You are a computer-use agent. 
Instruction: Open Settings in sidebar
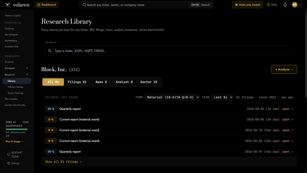(x=13, y=163)
